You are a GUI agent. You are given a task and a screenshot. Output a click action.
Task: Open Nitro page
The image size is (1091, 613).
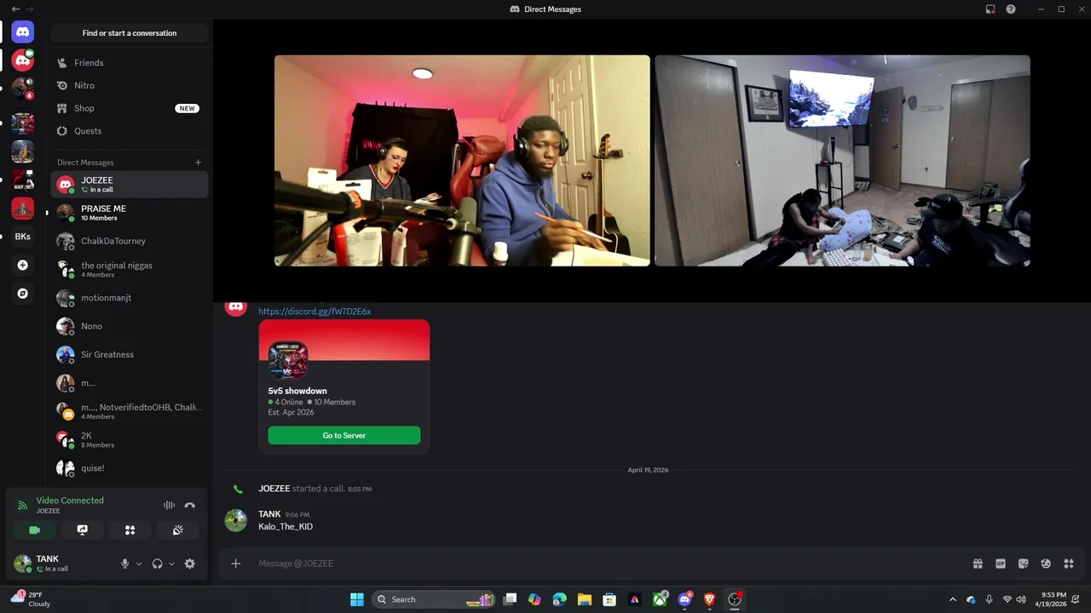pos(130,85)
